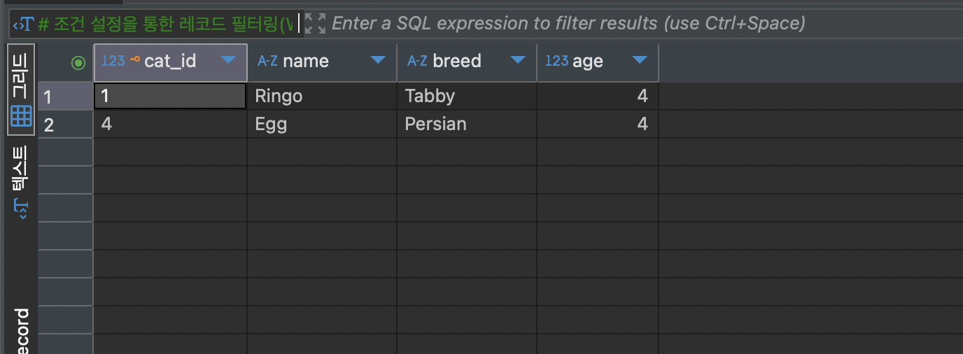Click the numeric type icon on cat_id
The width and height of the screenshot is (963, 354).
(112, 61)
